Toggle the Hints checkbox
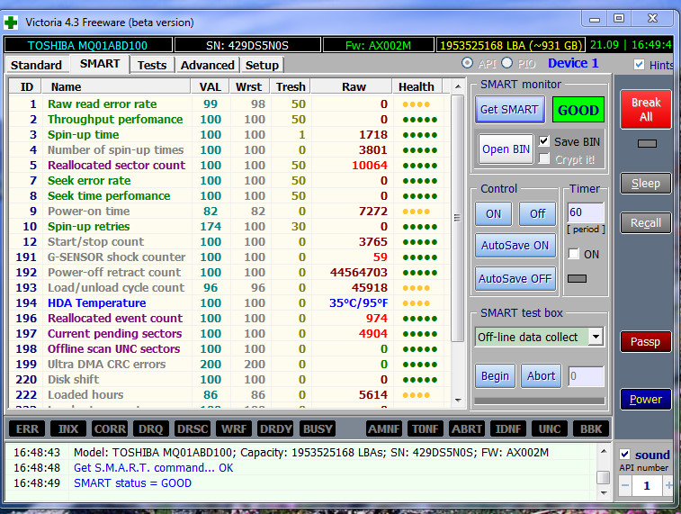The image size is (681, 514). tap(640, 65)
